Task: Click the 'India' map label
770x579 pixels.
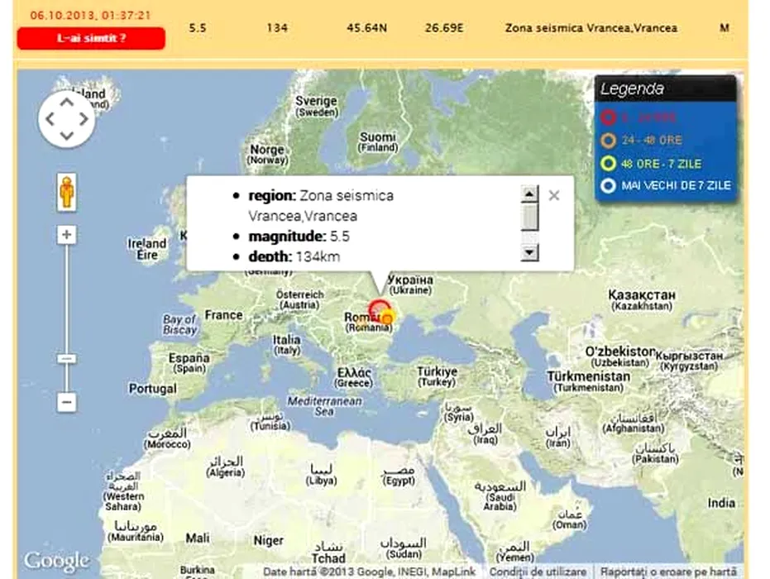Action: [721, 503]
